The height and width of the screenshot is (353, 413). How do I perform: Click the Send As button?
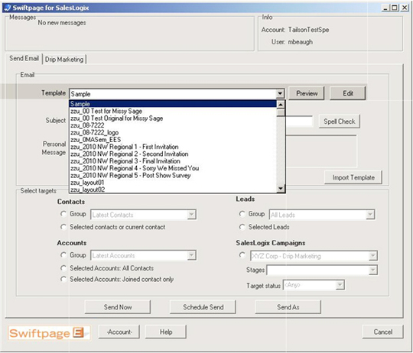[x=288, y=307]
